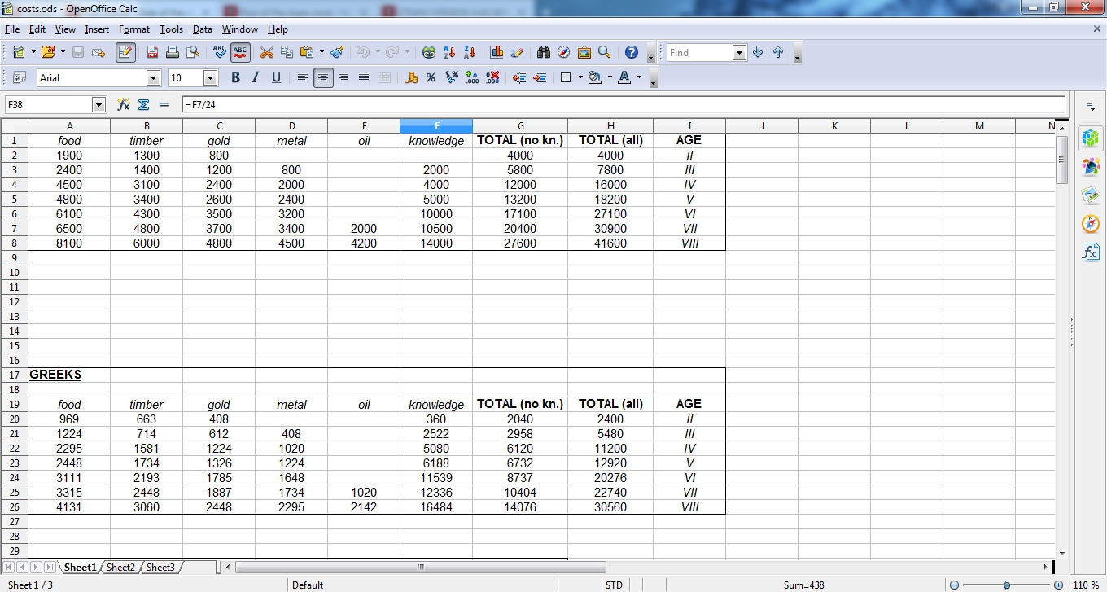
Task: Sort Descending Z-A icon
Action: pos(470,52)
